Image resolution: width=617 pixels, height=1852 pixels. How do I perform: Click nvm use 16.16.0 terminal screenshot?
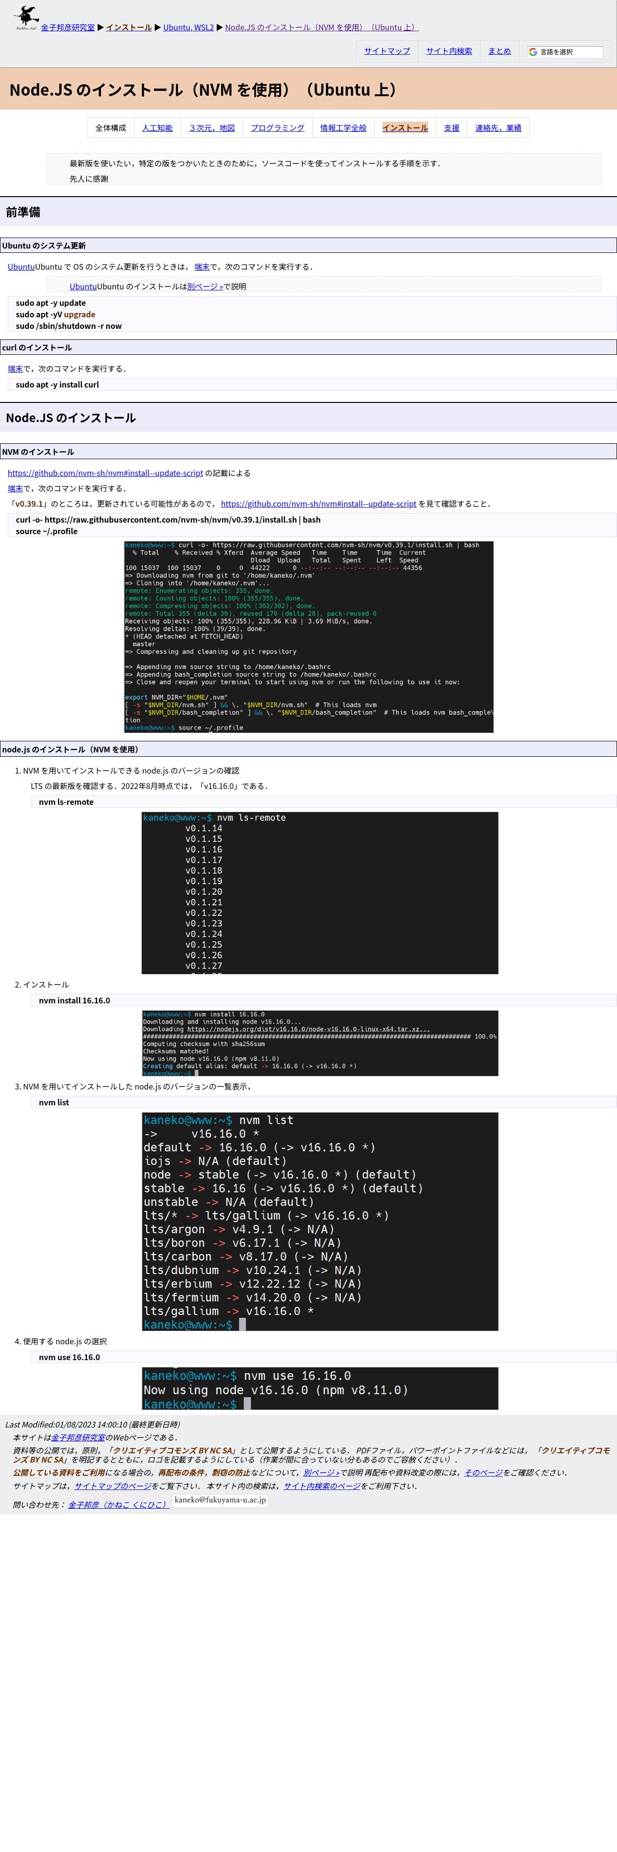320,1389
